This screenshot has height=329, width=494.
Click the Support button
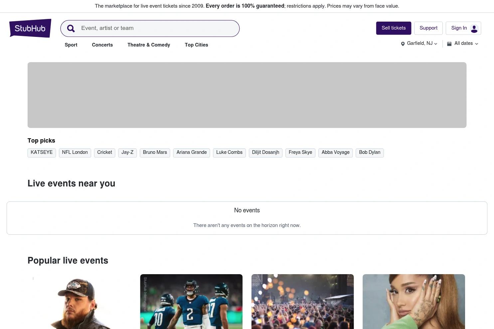point(428,28)
